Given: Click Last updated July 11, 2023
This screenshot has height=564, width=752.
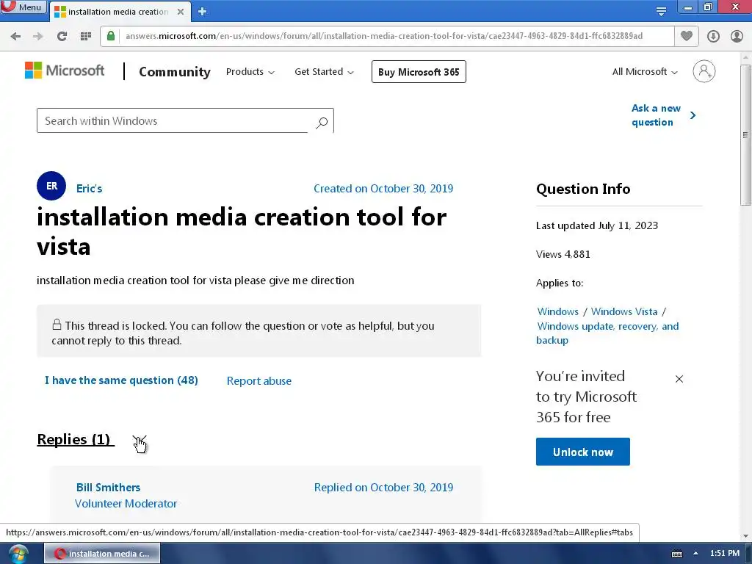Looking at the screenshot, I should click(x=596, y=225).
